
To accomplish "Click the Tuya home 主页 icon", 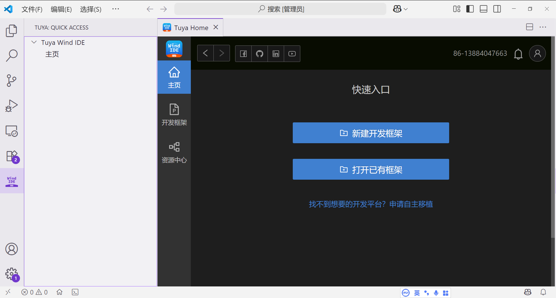I will [174, 77].
